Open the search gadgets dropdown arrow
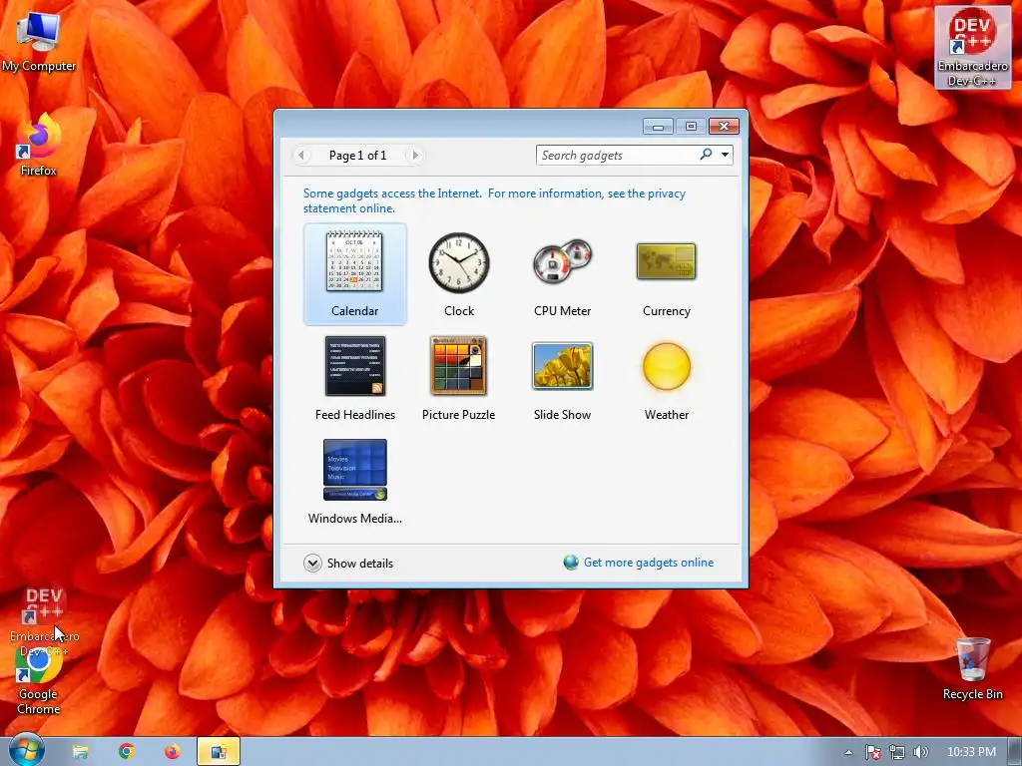 click(x=725, y=155)
